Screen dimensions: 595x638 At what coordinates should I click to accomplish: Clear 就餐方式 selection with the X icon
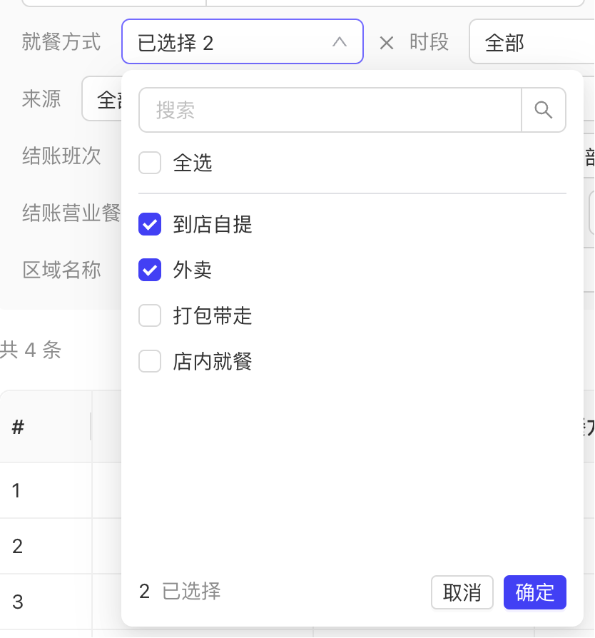[x=386, y=44]
